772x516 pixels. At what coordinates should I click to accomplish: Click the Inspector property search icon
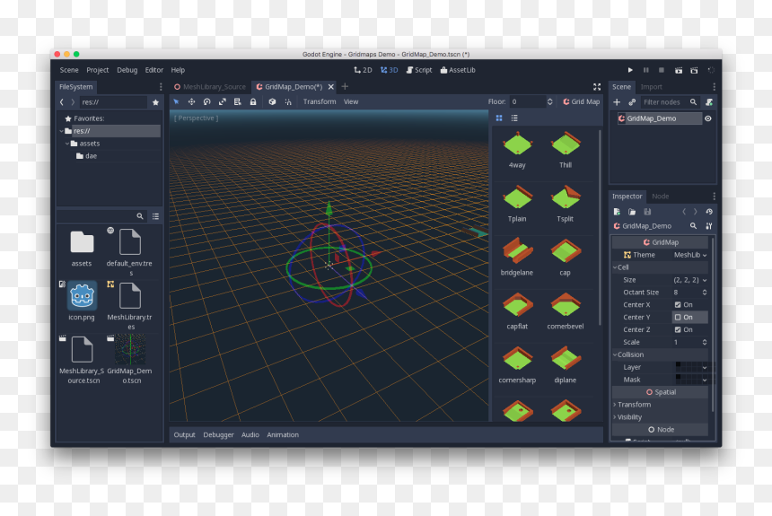[x=693, y=226]
